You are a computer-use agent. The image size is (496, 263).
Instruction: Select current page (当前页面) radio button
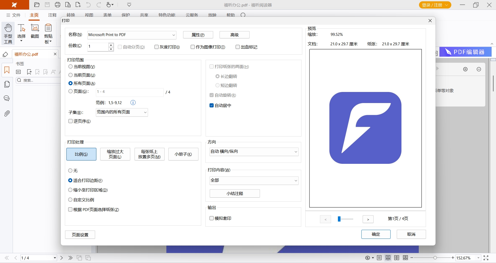[71, 75]
